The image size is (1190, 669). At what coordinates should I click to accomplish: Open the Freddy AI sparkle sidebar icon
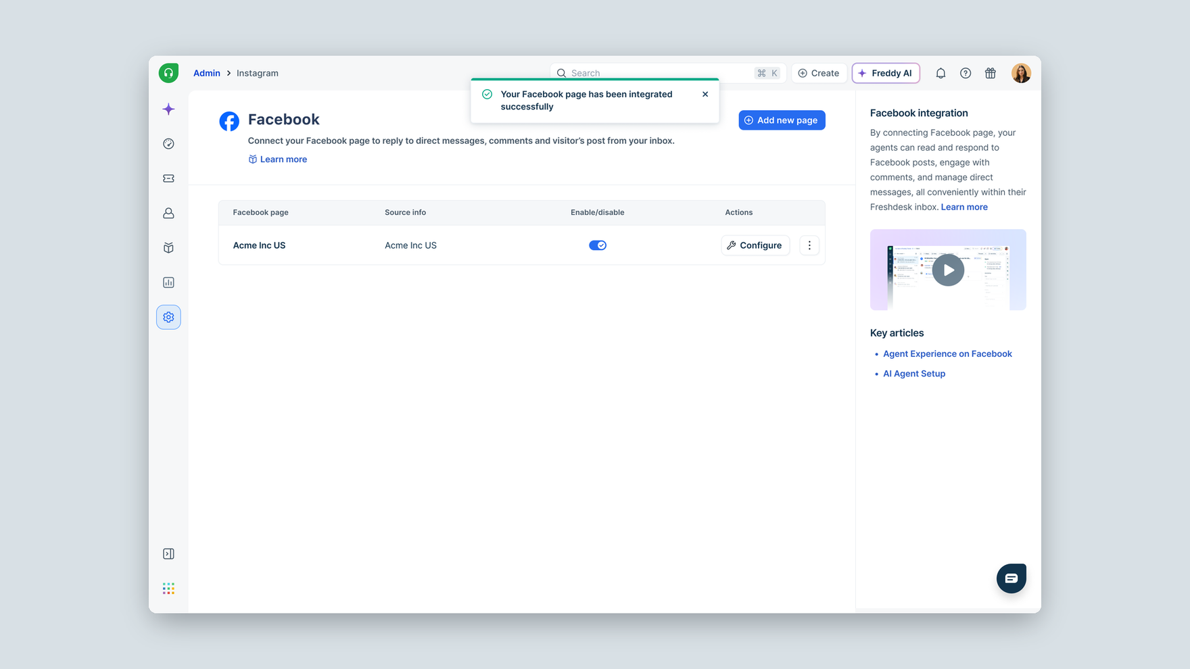[x=168, y=109]
